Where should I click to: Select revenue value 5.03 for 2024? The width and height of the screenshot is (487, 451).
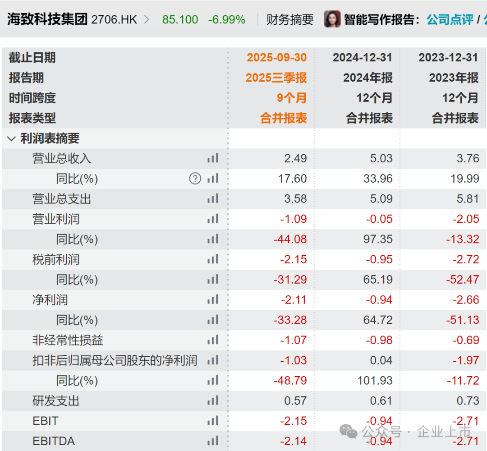point(381,158)
